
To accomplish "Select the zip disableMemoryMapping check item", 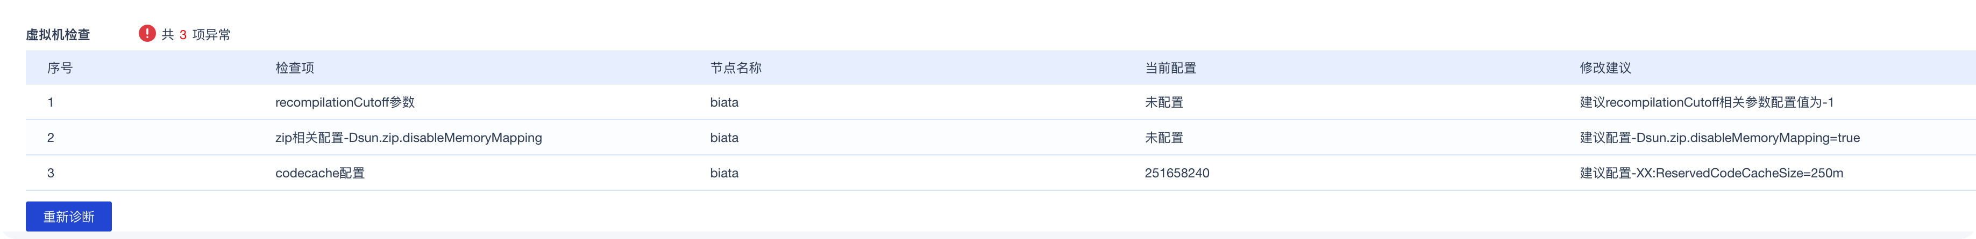I will pyautogui.click(x=408, y=138).
